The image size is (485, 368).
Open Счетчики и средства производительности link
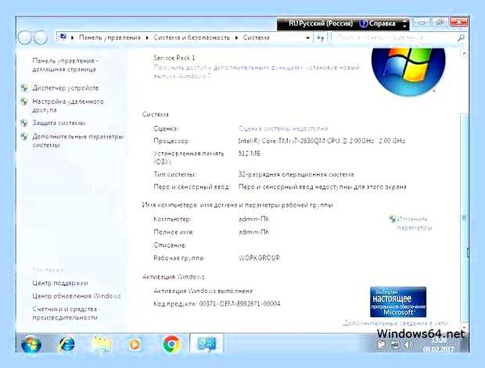tap(65, 313)
